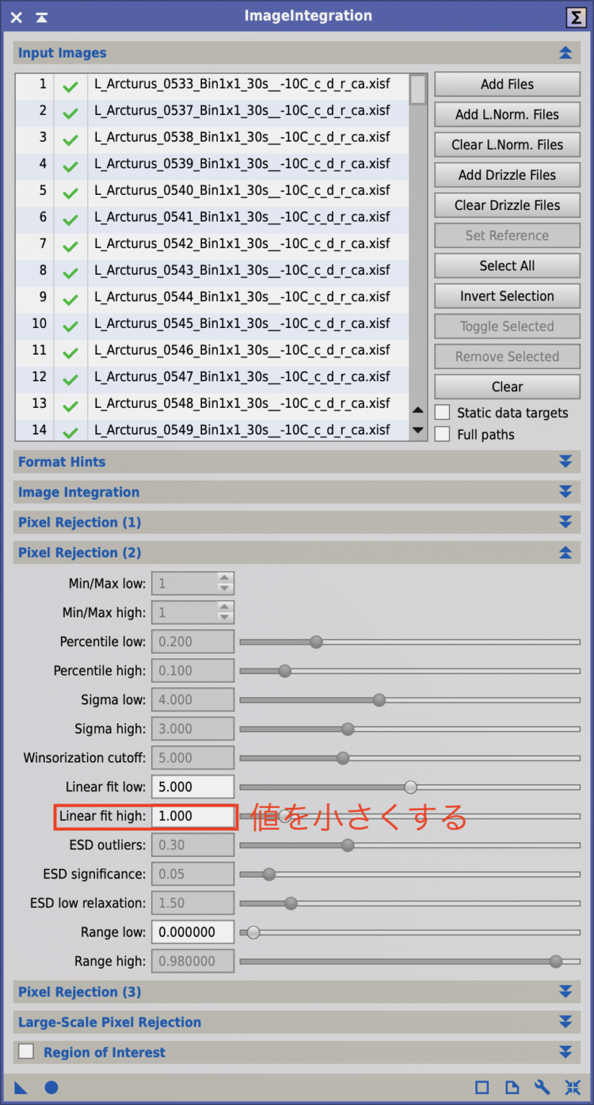Click the Apply Global circle icon
The height and width of the screenshot is (1105, 594).
coord(51,1087)
